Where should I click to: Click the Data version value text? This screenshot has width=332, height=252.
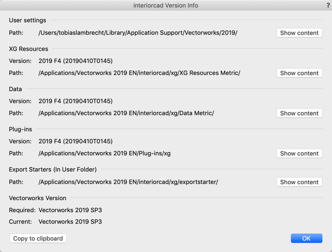75,101
